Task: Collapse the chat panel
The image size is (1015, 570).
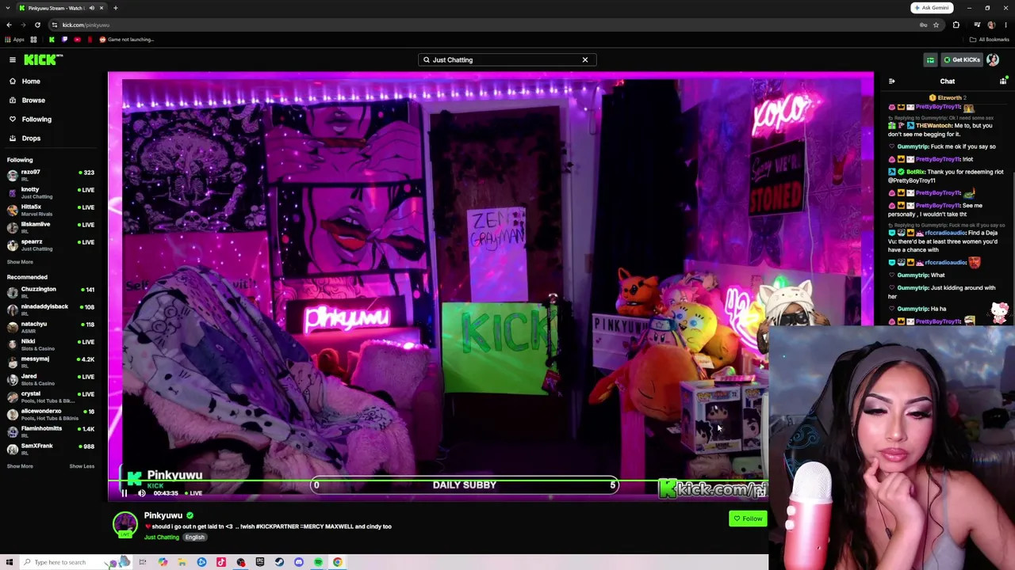Action: pos(892,81)
